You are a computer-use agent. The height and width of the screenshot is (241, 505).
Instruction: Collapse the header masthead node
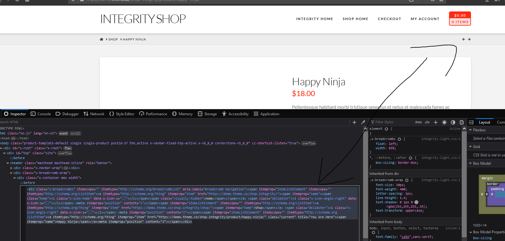pos(8,163)
